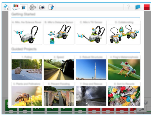The image size is (153, 117).
Task: Open the project library books icon
Action: 16,7
